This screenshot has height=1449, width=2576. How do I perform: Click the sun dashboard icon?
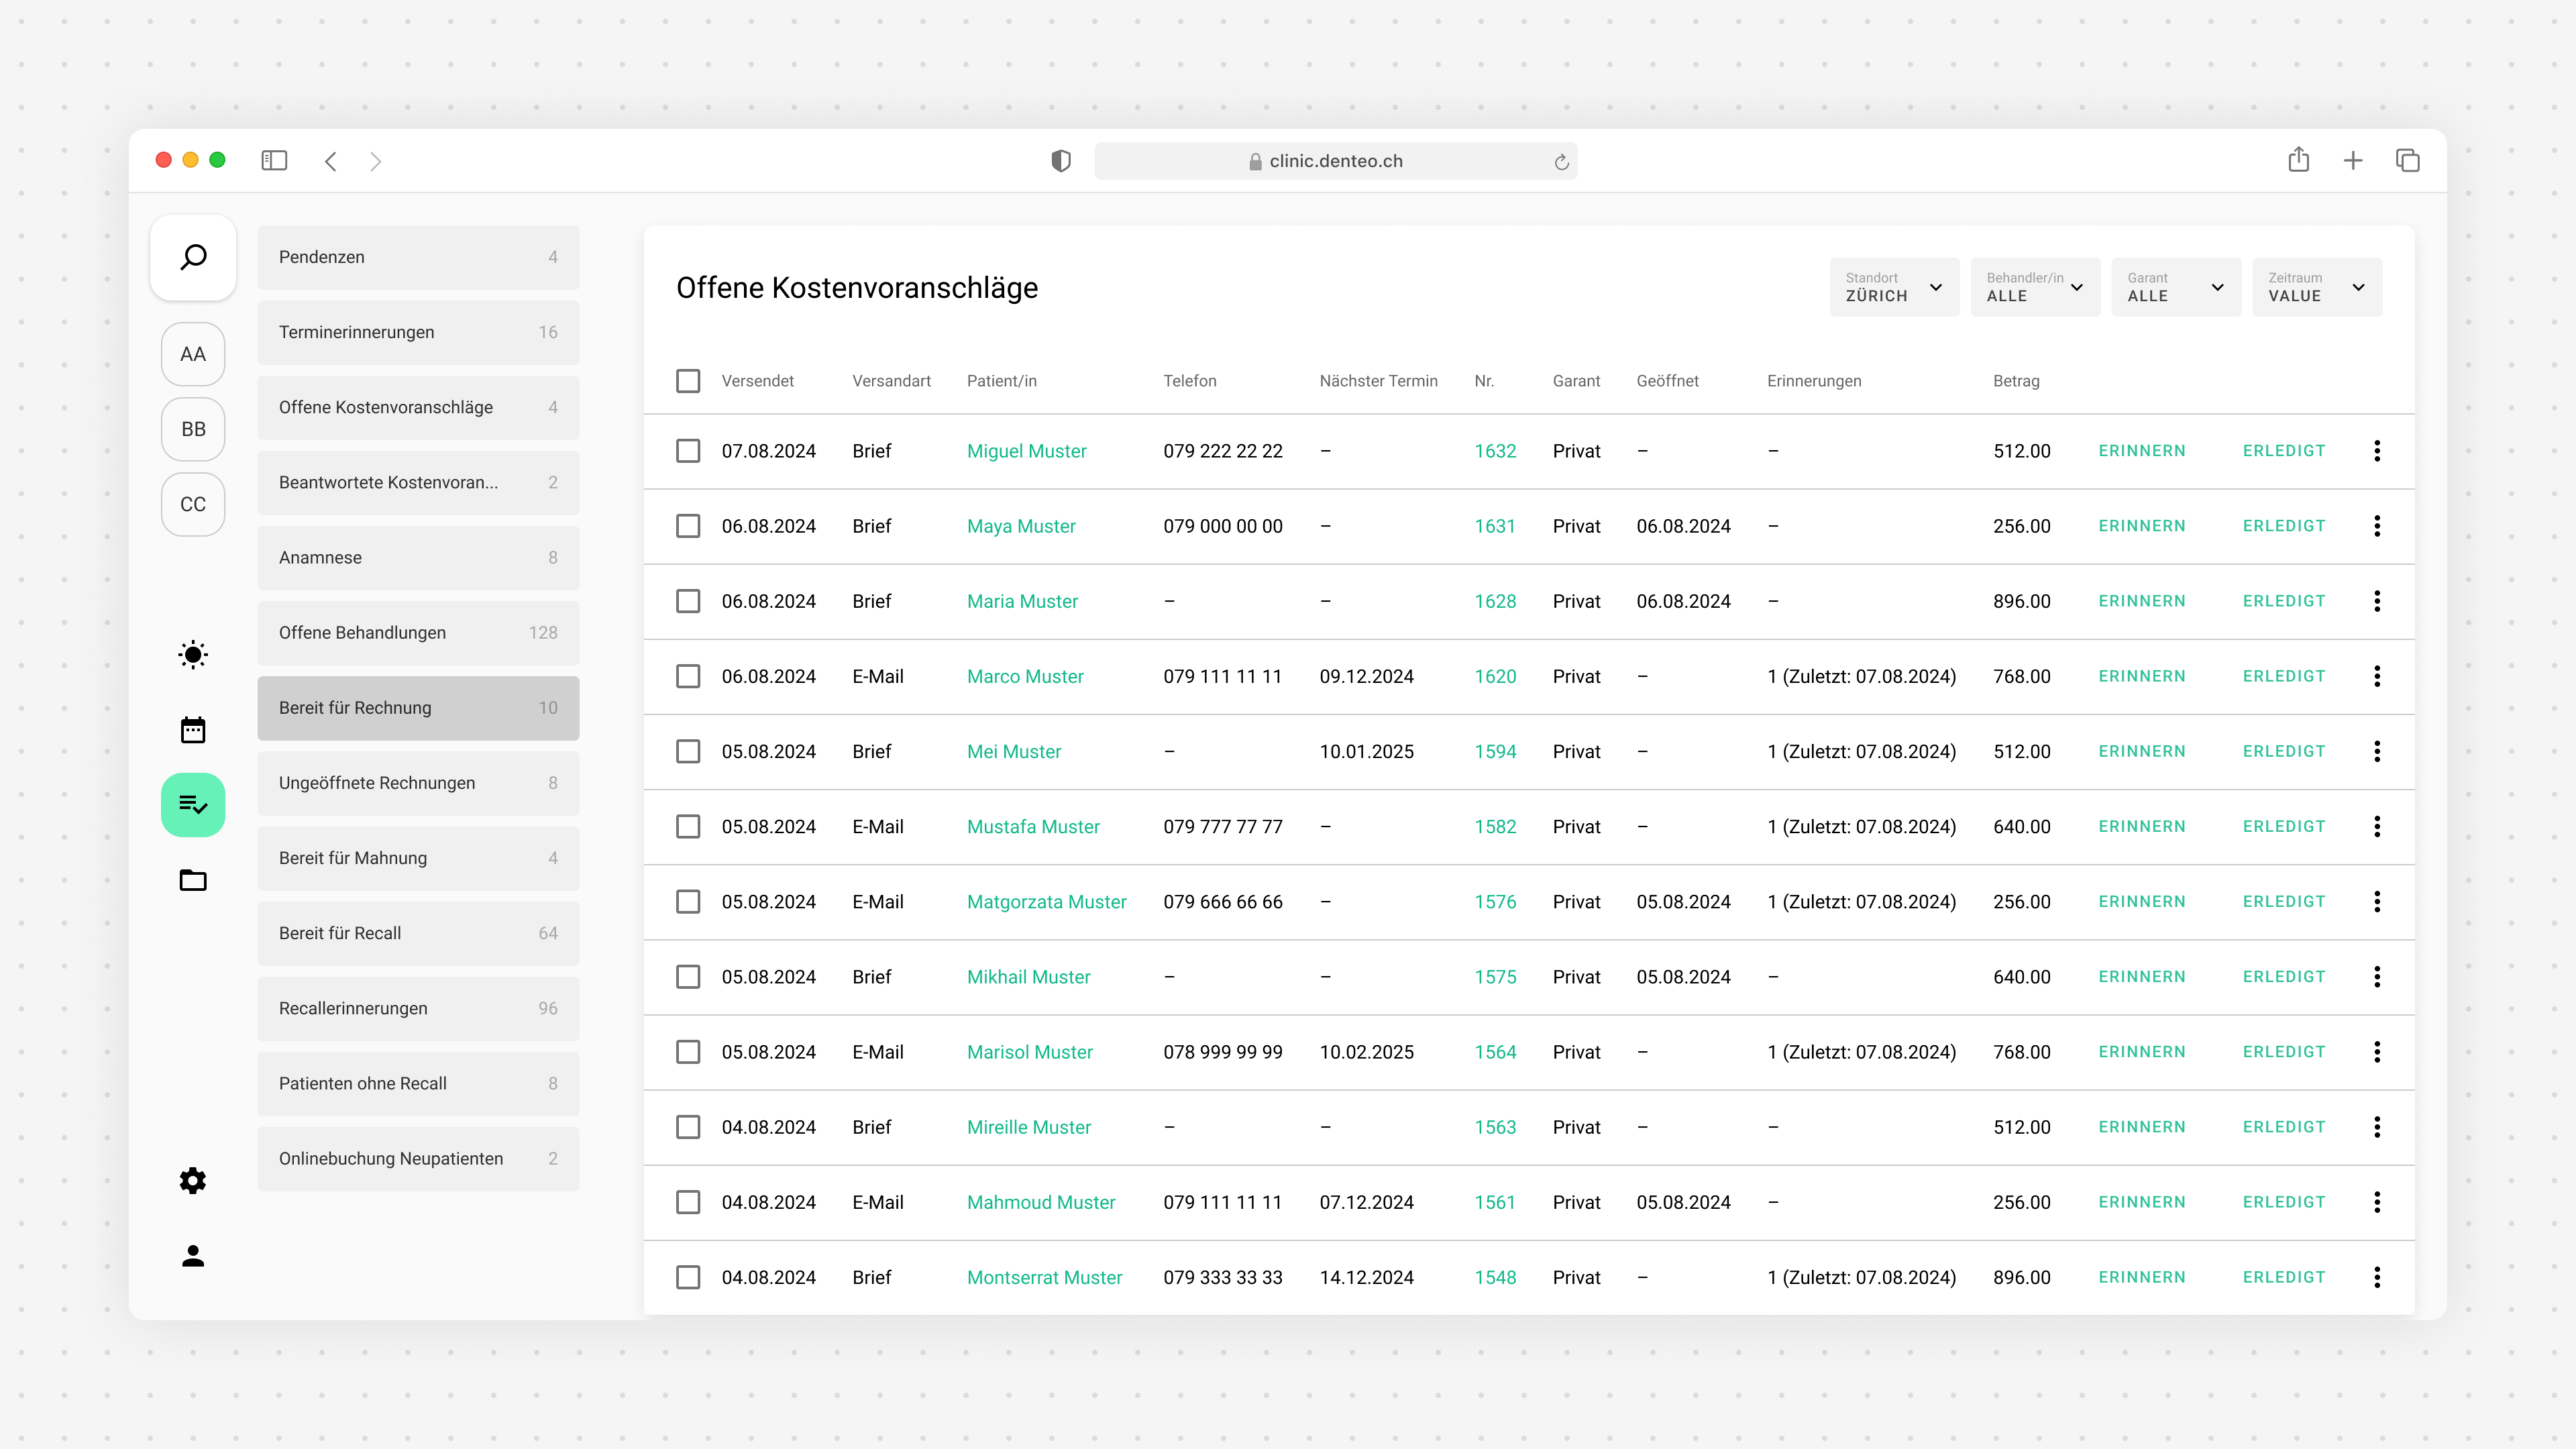[193, 655]
